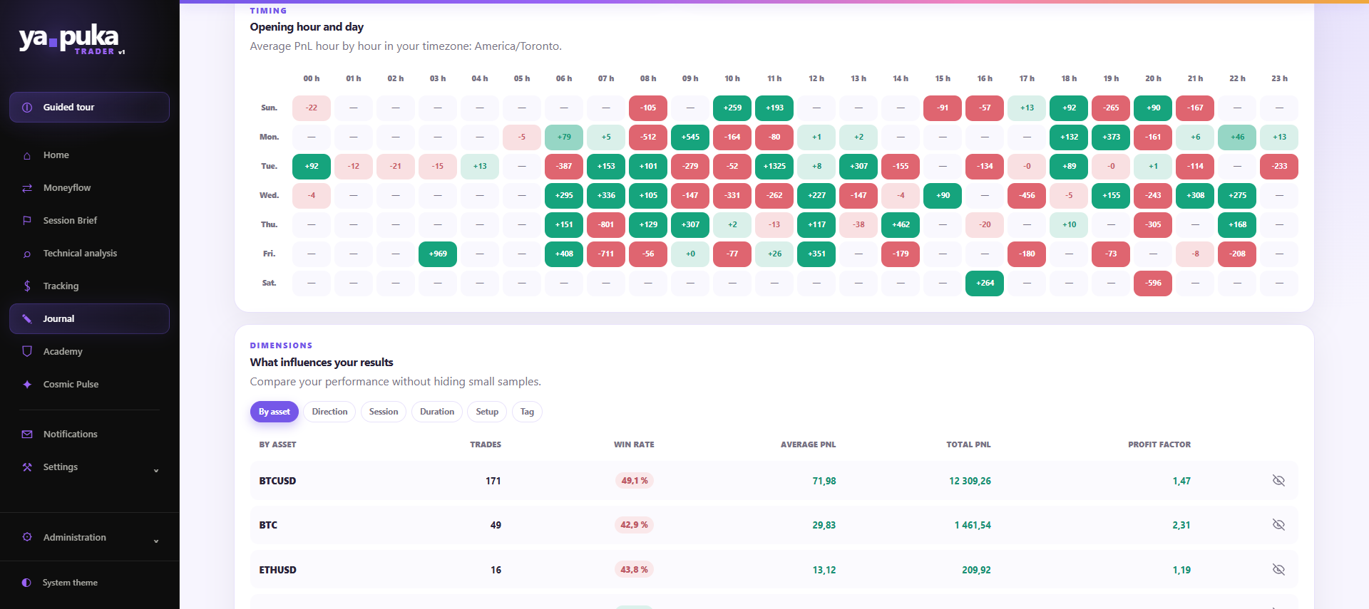Click the Settings tools icon

27,467
